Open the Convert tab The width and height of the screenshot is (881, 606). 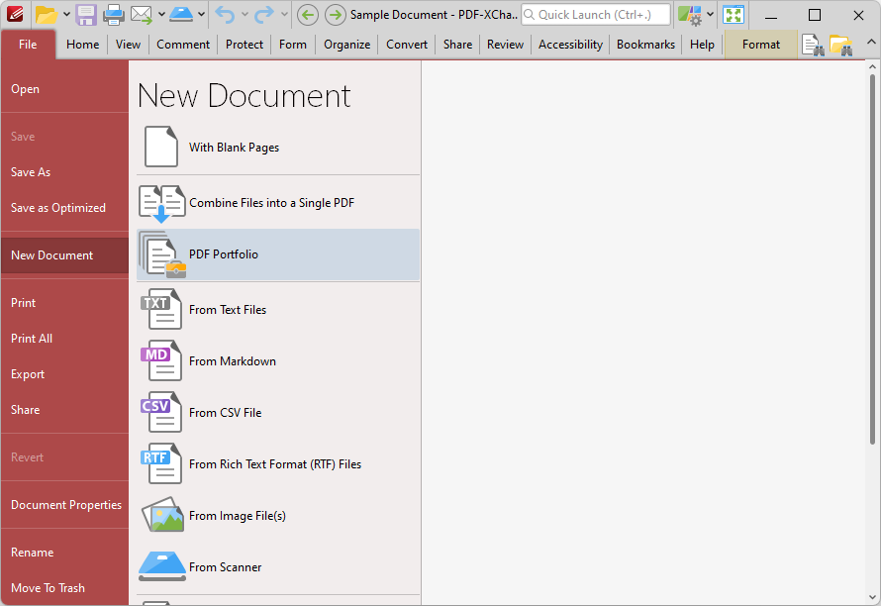pyautogui.click(x=407, y=45)
